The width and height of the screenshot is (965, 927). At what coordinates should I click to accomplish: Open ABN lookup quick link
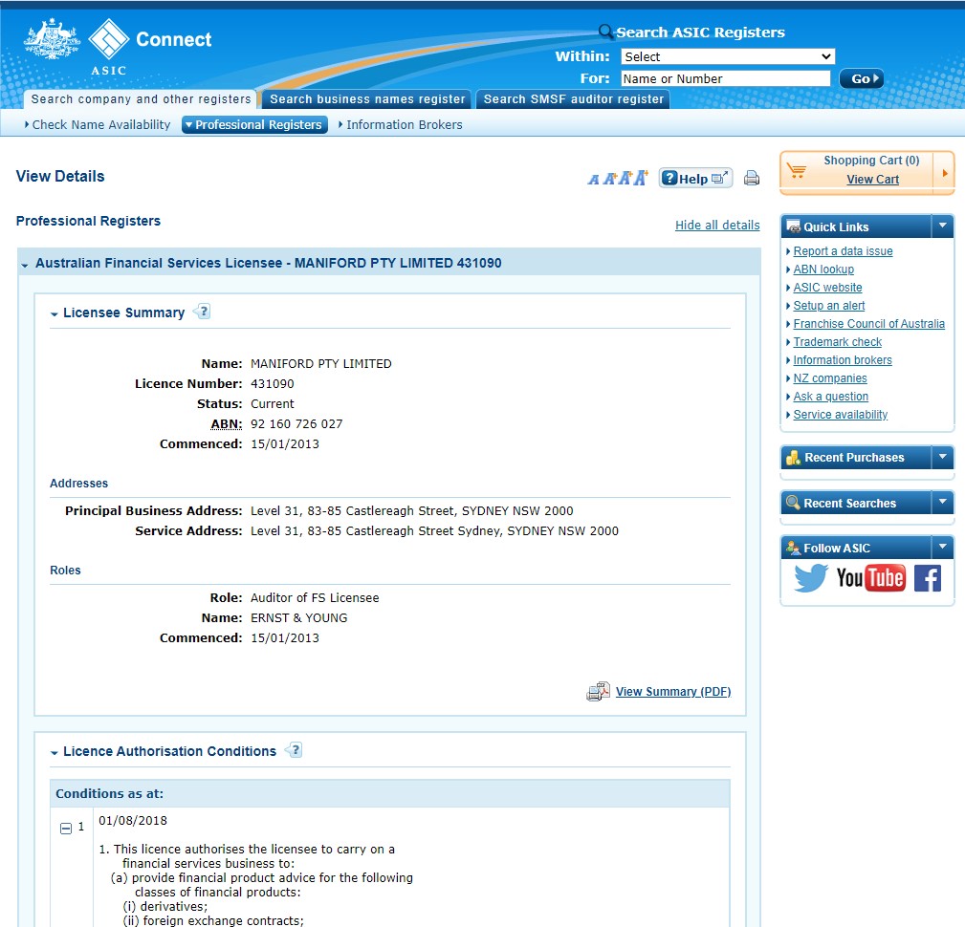click(x=823, y=269)
